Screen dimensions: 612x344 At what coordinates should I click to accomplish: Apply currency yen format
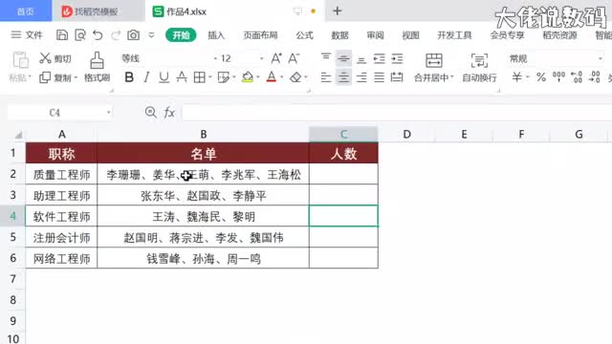pyautogui.click(x=516, y=77)
